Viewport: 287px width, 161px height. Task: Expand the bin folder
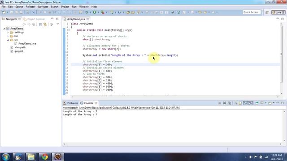point(8,36)
